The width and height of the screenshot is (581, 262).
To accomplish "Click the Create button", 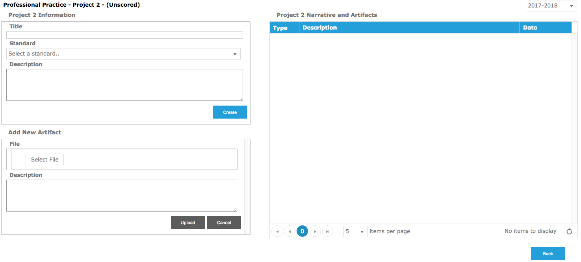I will [x=230, y=112].
